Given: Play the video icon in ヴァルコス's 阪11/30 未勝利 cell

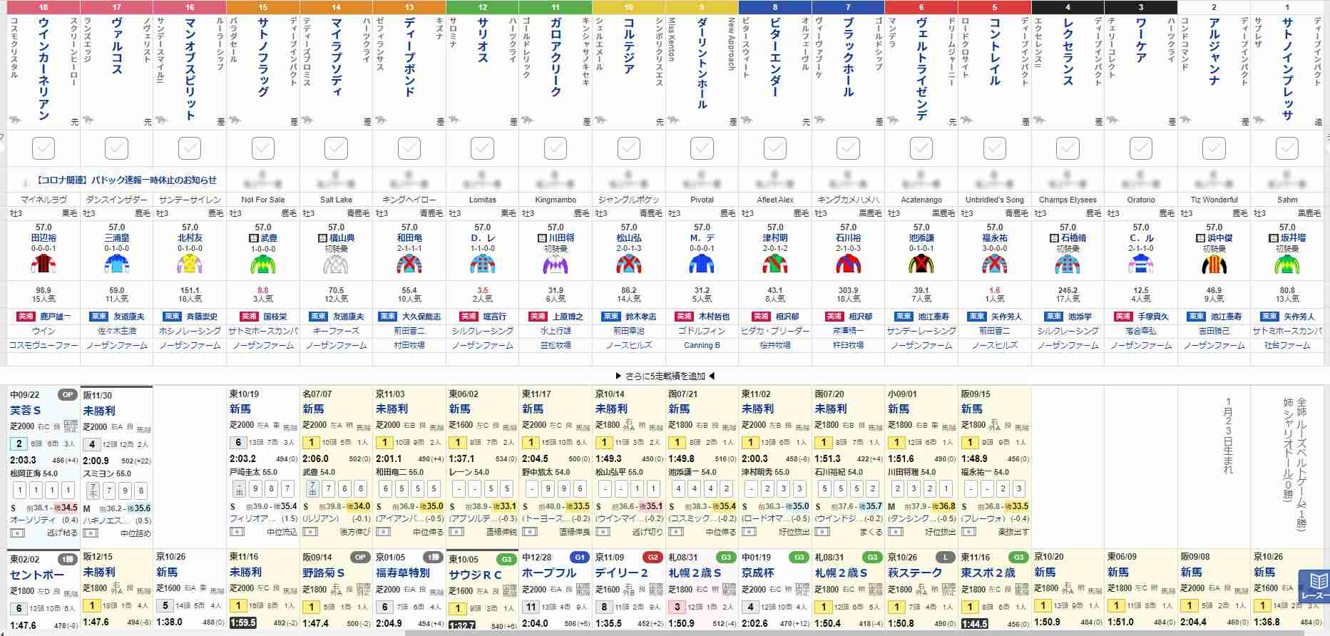Looking at the screenshot, I should click(x=91, y=533).
